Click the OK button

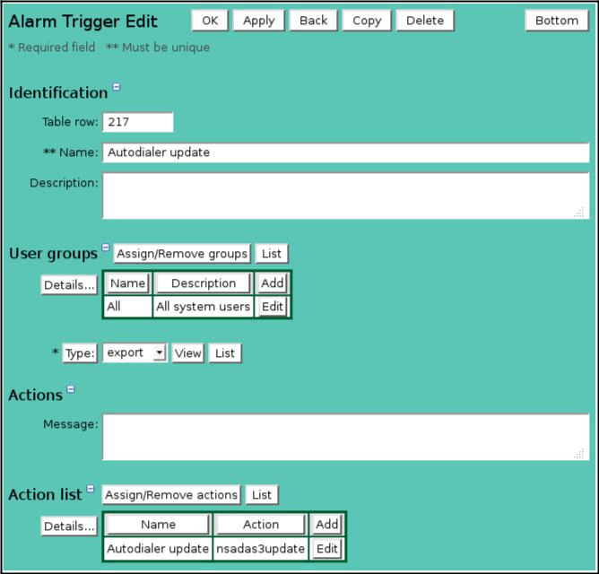coord(210,21)
